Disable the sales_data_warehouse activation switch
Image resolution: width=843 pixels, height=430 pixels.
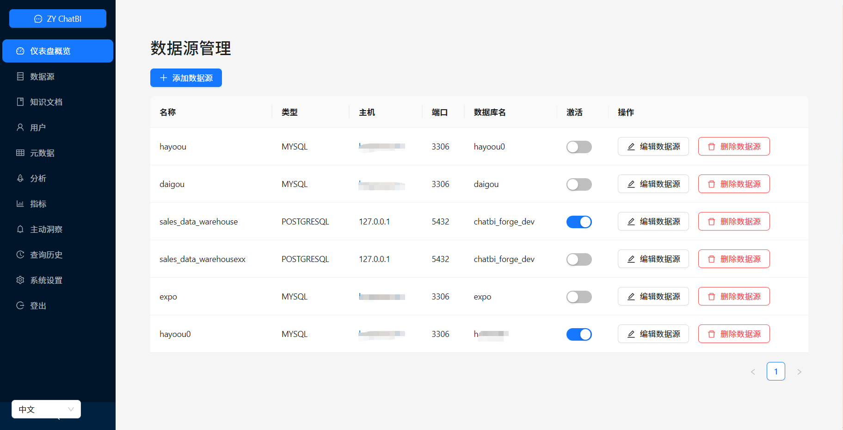coord(579,222)
